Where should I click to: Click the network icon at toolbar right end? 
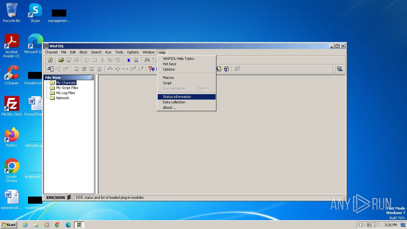(340, 69)
